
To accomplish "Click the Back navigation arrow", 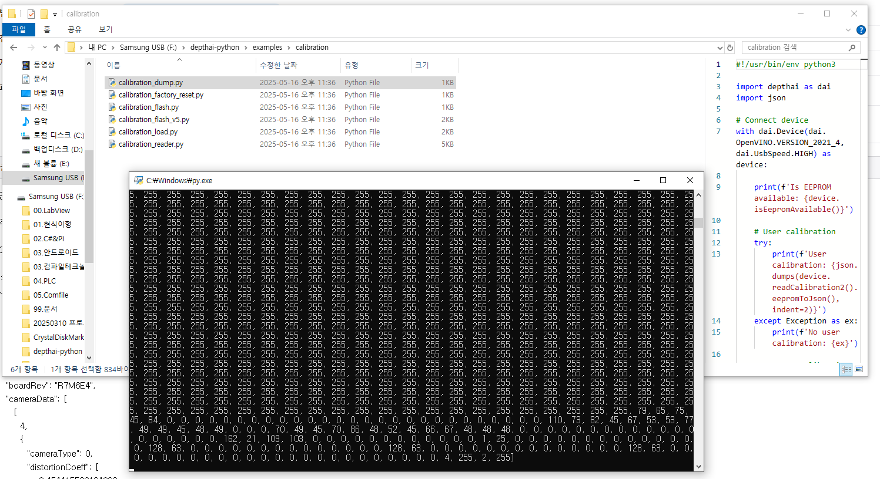I will click(14, 48).
